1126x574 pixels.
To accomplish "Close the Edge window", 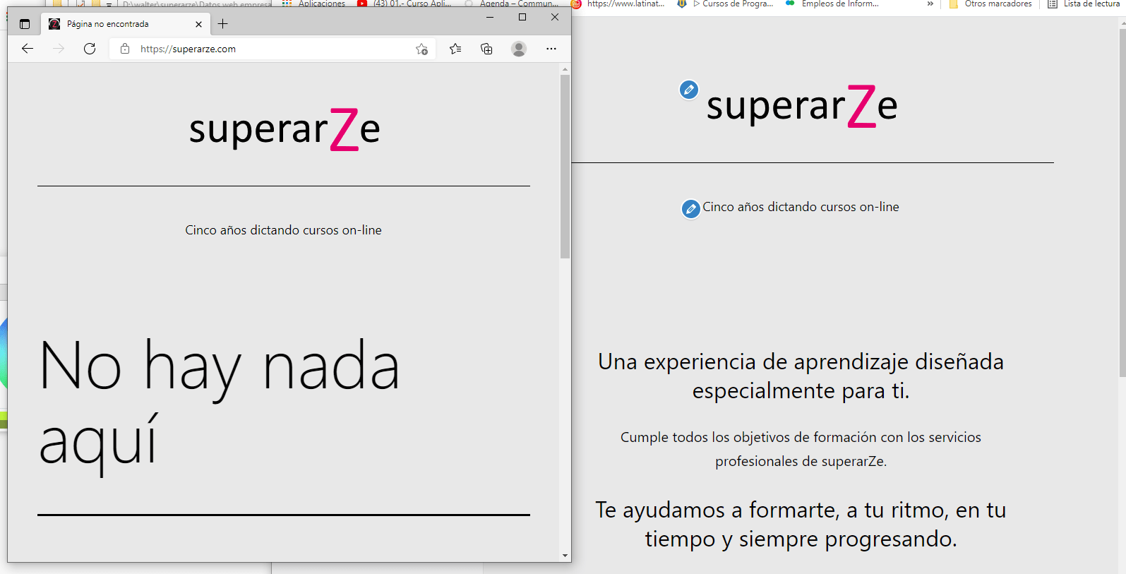I will (x=555, y=17).
